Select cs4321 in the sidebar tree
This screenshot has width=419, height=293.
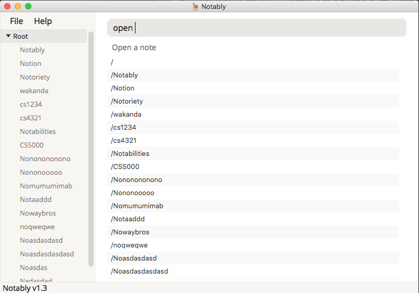tap(31, 118)
